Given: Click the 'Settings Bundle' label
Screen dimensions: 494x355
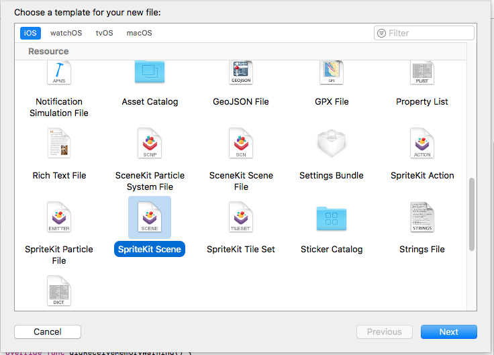Looking at the screenshot, I should point(332,175).
